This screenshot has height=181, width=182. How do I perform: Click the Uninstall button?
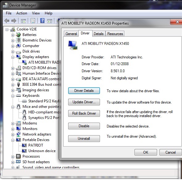tap(84, 139)
